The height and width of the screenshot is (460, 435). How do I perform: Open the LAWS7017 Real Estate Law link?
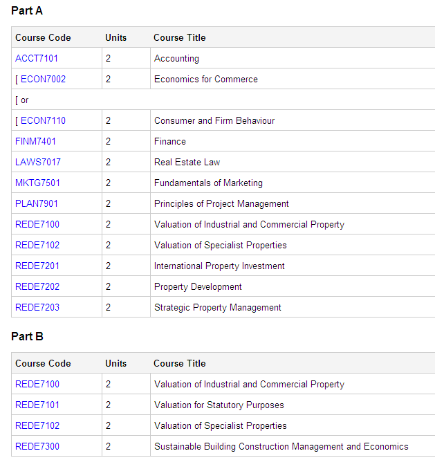(x=38, y=163)
